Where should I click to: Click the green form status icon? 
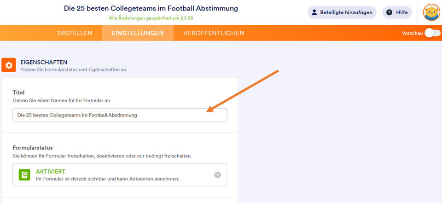(24, 175)
